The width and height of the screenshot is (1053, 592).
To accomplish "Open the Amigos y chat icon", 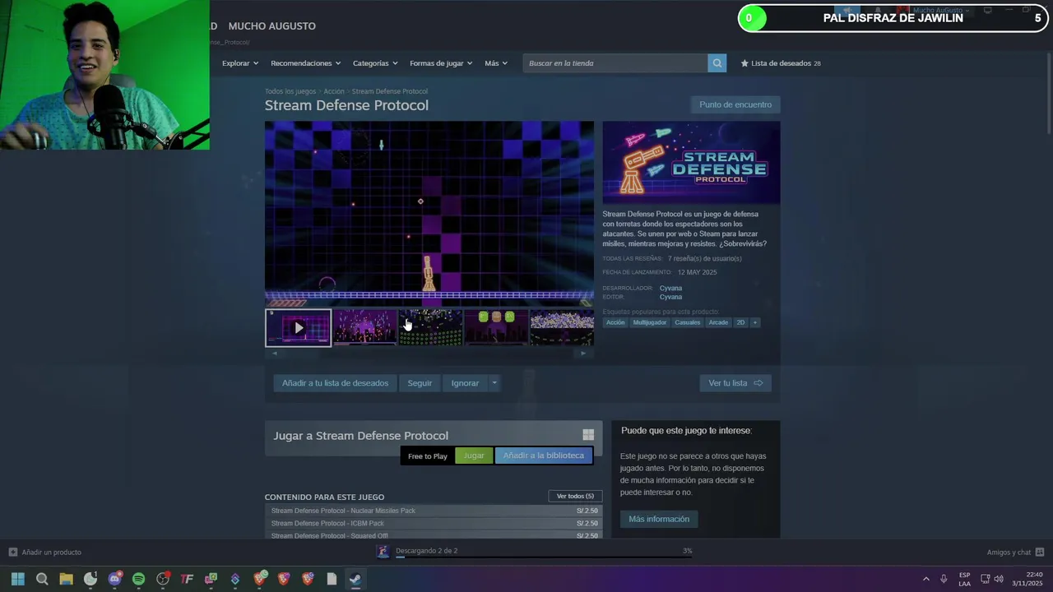I will coord(1040,553).
